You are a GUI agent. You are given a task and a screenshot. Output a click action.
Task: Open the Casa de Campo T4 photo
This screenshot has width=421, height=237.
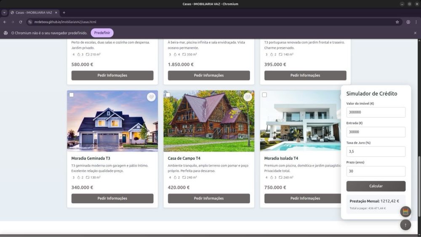pos(209,121)
